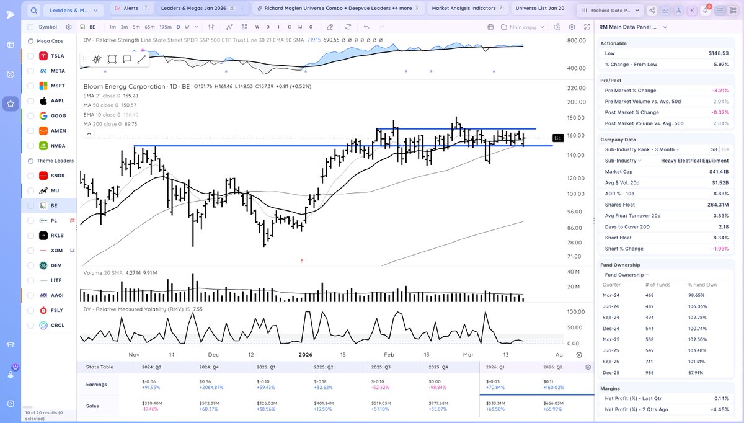Screen dimensions: 744x423
Task: Open chart grid layout icon
Action: 244,27
